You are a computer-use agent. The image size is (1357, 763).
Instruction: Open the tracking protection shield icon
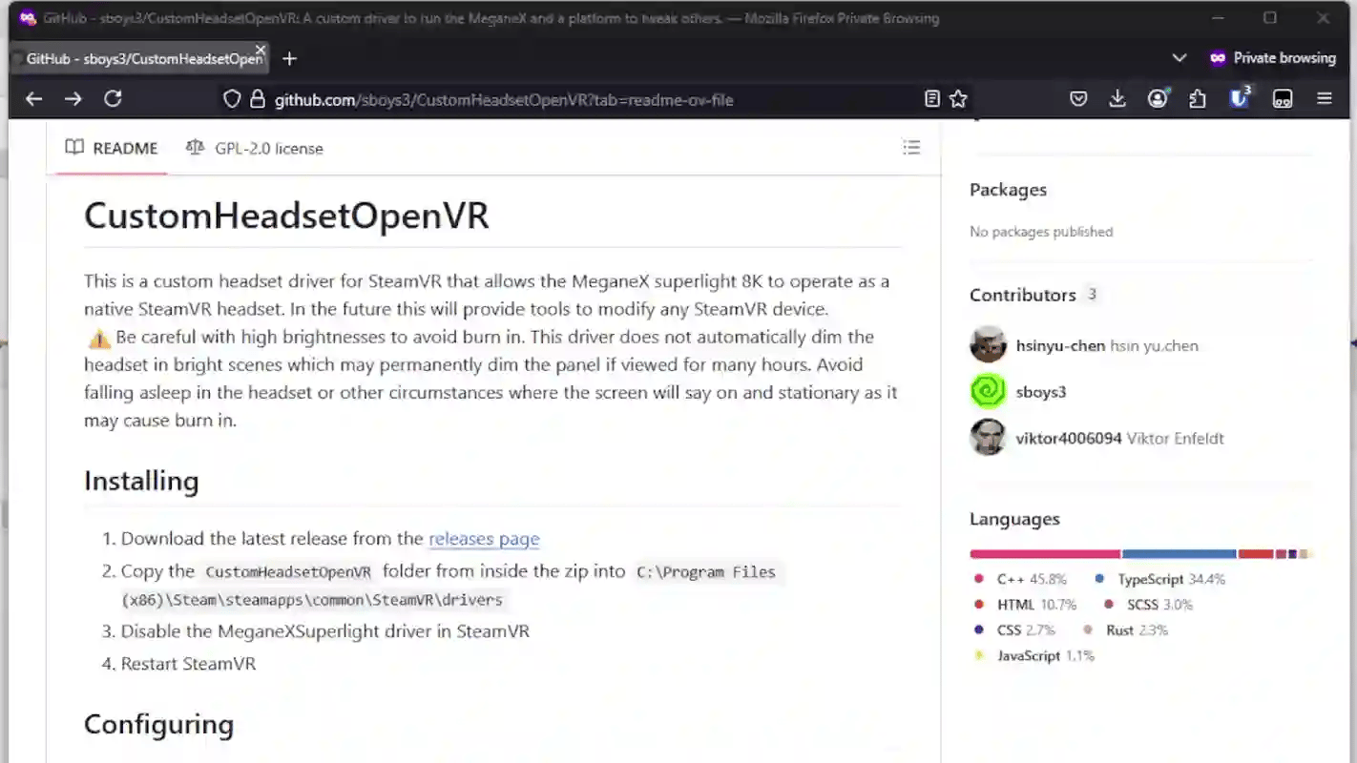(x=231, y=99)
